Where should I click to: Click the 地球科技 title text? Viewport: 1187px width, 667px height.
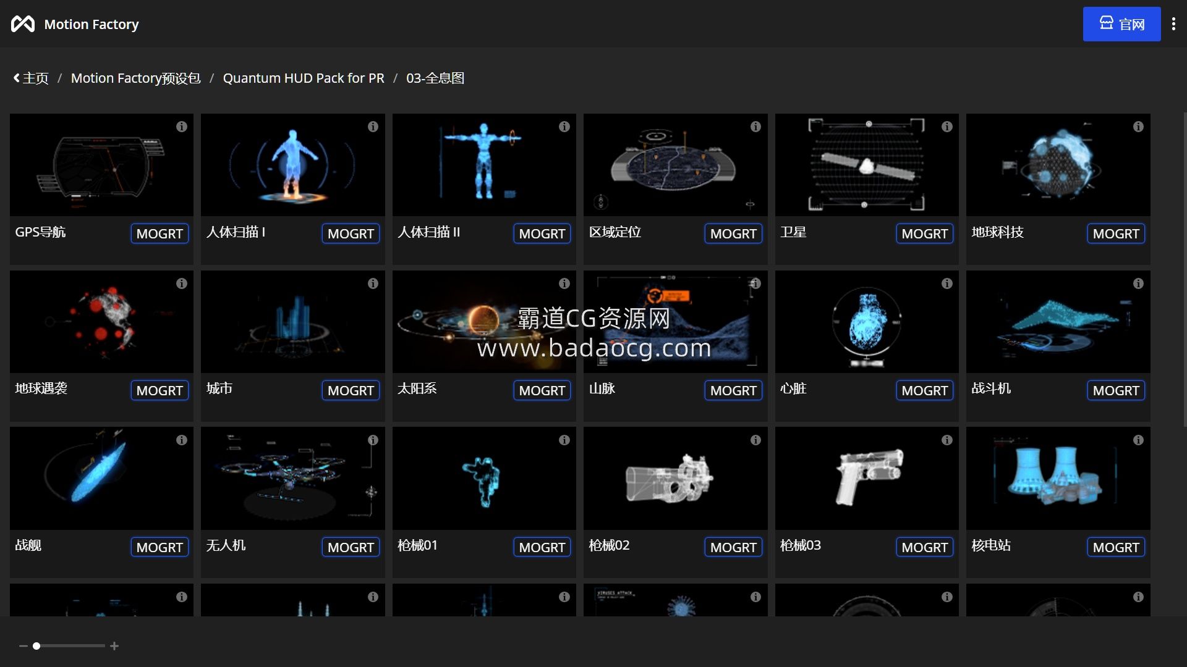point(997,232)
